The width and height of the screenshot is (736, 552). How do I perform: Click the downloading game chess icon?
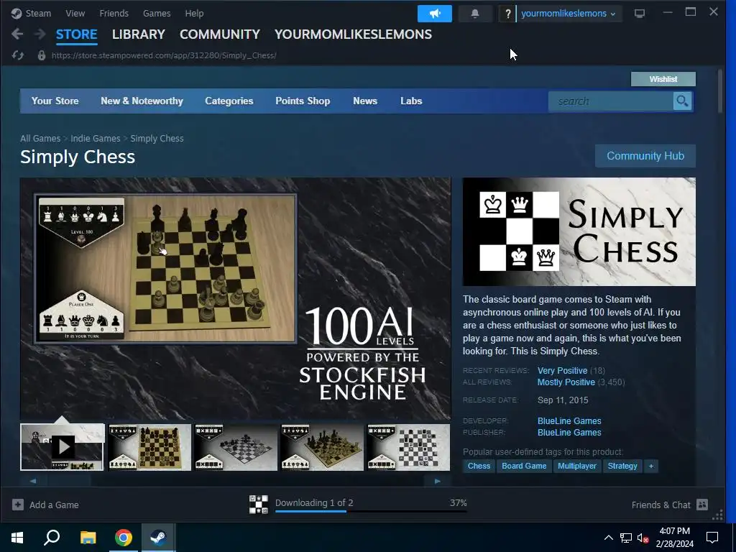point(259,505)
